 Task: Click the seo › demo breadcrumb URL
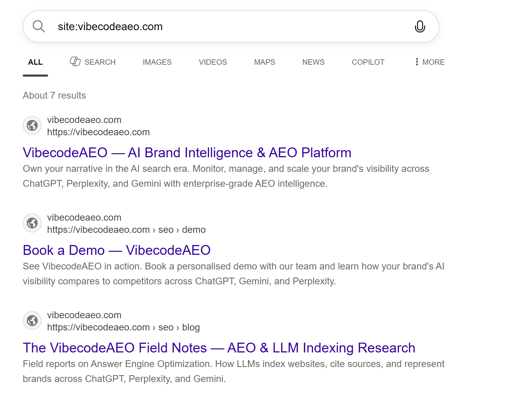(x=126, y=230)
